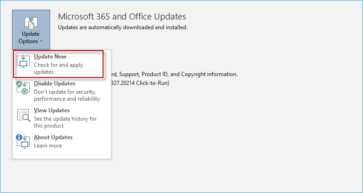Image resolution: width=363 pixels, height=193 pixels.
Task: Click the Update Options document icon
Action: (x=31, y=23)
